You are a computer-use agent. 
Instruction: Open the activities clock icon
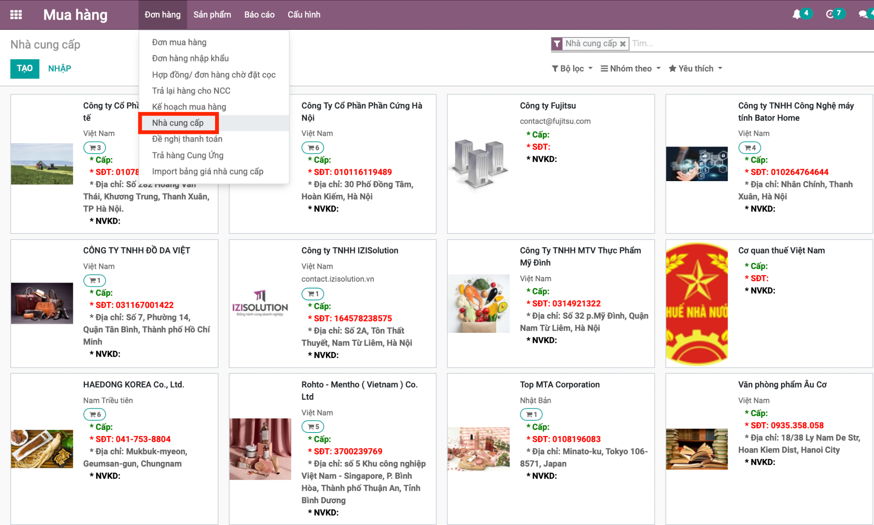[x=830, y=14]
